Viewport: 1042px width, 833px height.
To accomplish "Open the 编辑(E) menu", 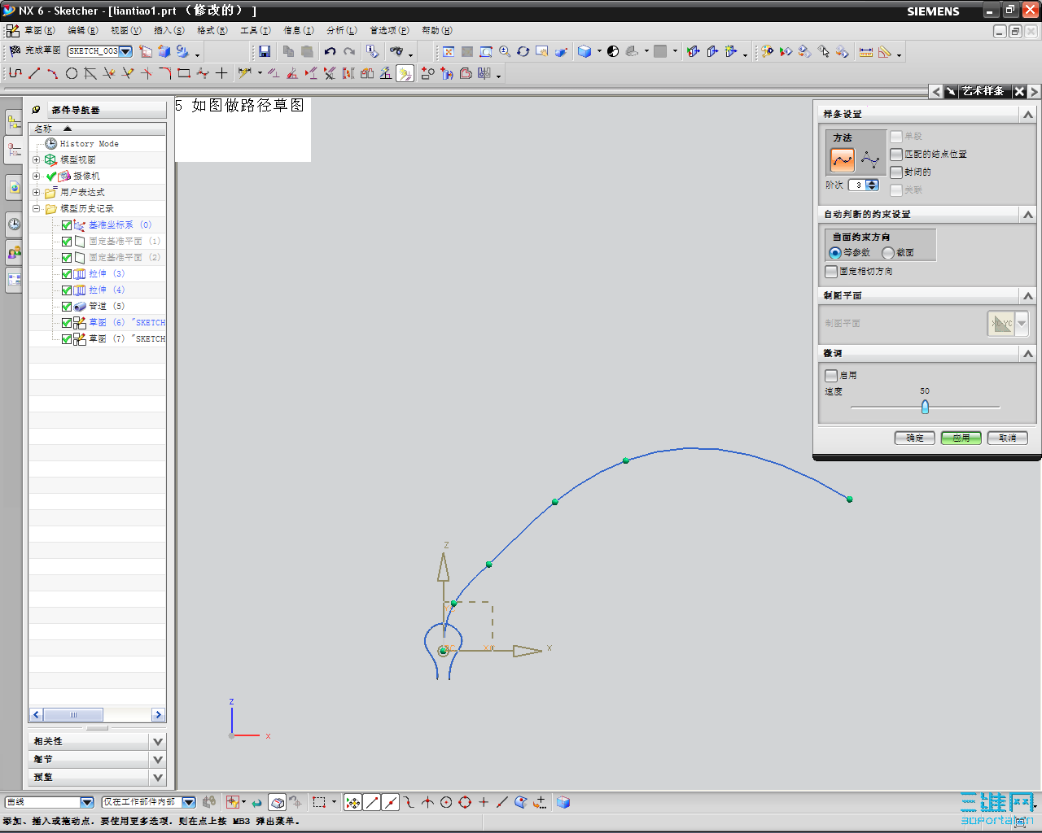I will 83,31.
